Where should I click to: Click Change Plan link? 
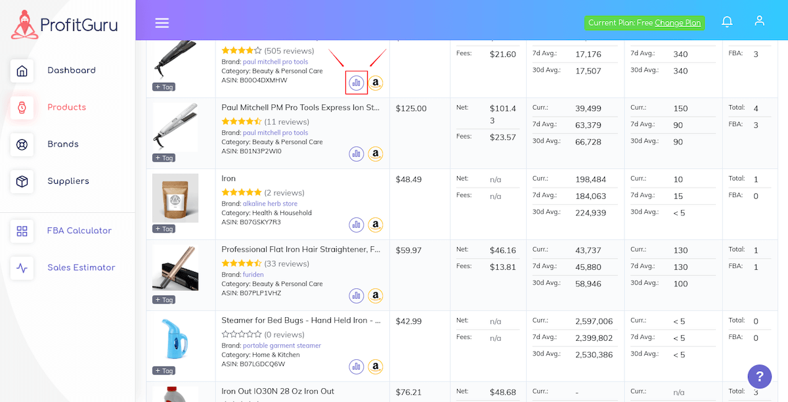(x=678, y=23)
